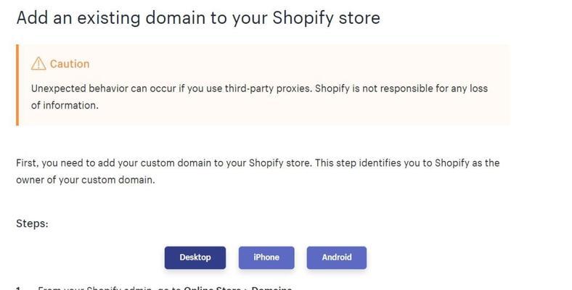
Task: Switch to the iPhone steps tab
Action: [266, 257]
